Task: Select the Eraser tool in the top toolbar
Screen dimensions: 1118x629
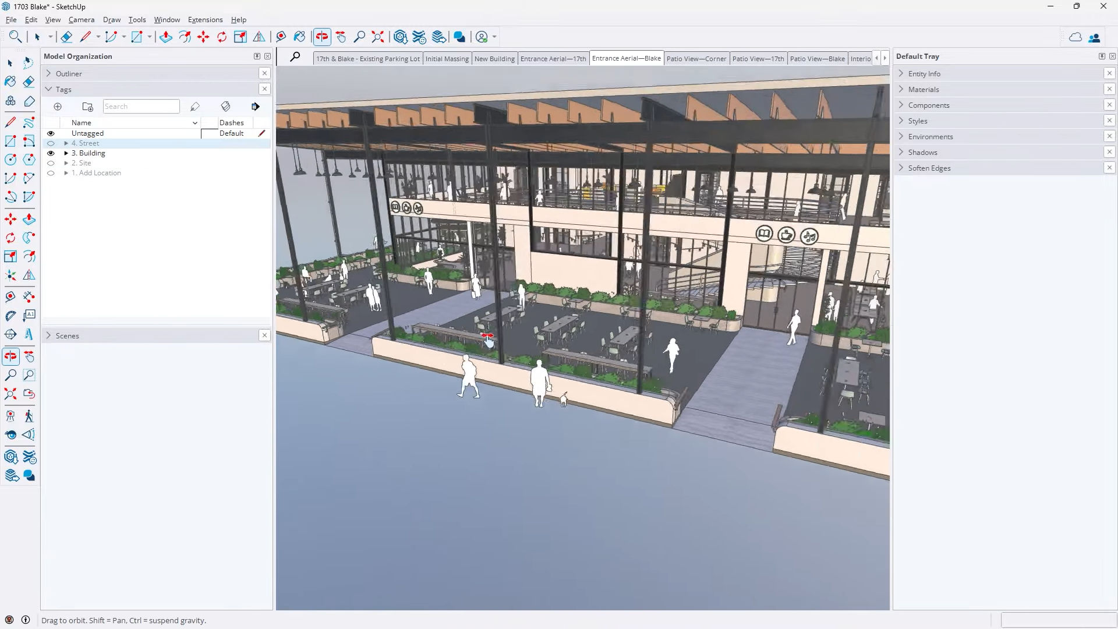Action: 66,37
